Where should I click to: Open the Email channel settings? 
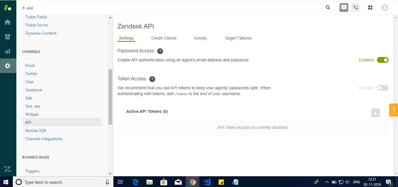[x=30, y=65]
